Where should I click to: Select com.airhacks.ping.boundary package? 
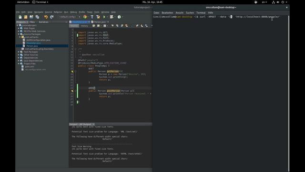click(x=39, y=49)
